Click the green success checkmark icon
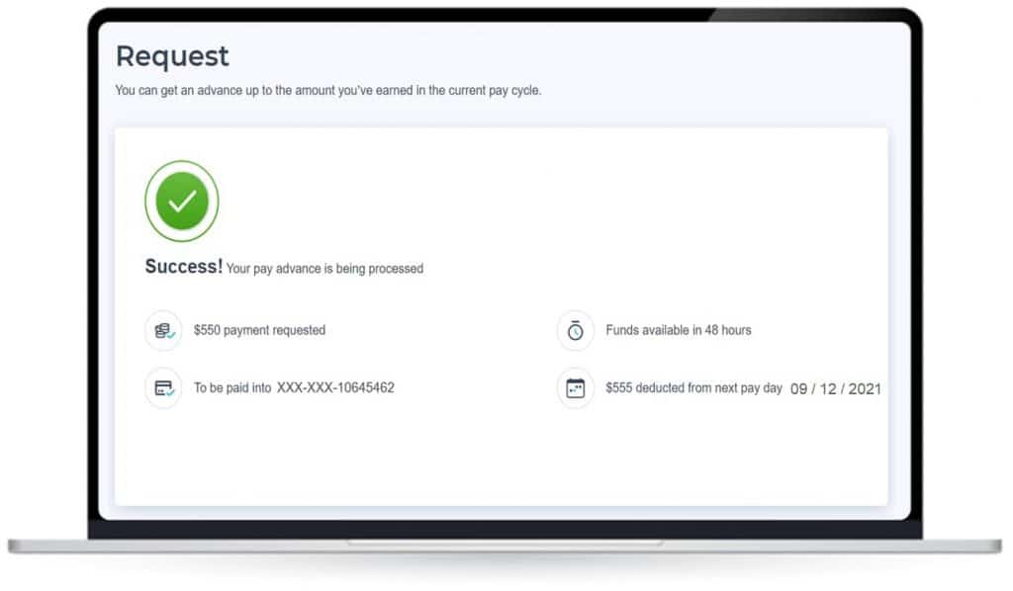The width and height of the screenshot is (1013, 591). pos(182,201)
